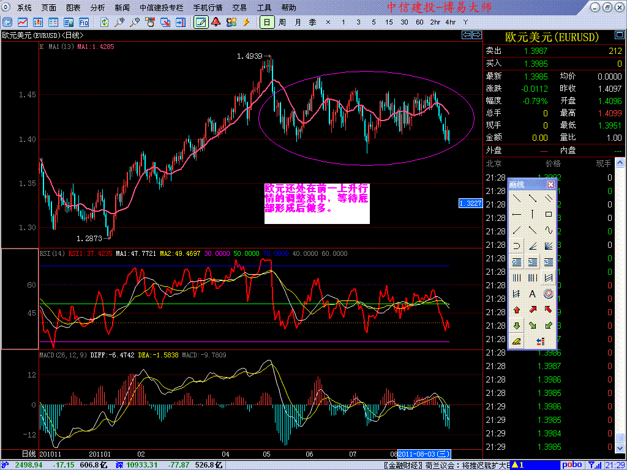Image resolution: width=627 pixels, height=470 pixels.
Task: Click the two-people users toolbar icon
Action: tap(231, 22)
